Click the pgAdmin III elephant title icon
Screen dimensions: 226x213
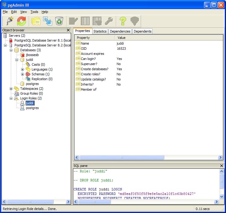(4, 5)
